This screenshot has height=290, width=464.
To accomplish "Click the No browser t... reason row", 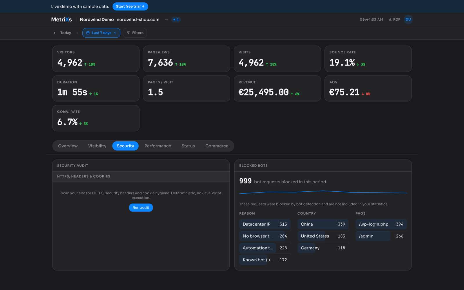I will [265, 236].
